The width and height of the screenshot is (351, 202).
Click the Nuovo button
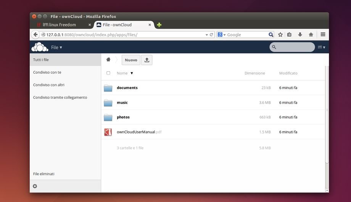click(x=131, y=60)
